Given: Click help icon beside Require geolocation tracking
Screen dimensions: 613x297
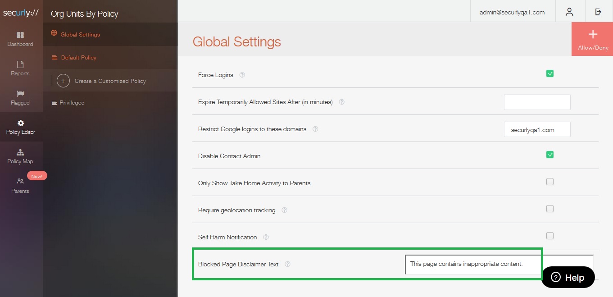Looking at the screenshot, I should tap(284, 210).
